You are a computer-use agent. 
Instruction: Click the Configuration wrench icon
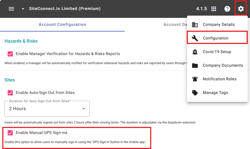click(195, 38)
